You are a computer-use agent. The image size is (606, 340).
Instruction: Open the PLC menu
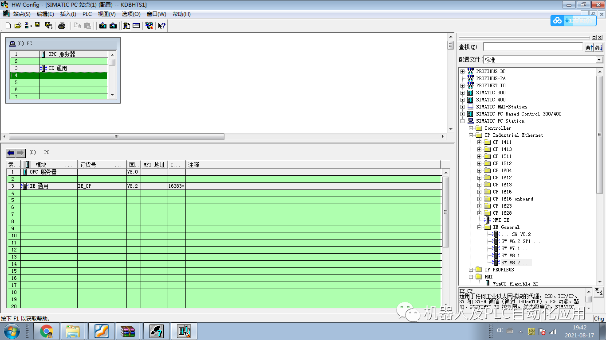coord(87,14)
